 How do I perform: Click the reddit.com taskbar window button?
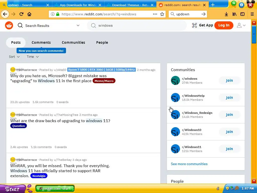coord(55,188)
